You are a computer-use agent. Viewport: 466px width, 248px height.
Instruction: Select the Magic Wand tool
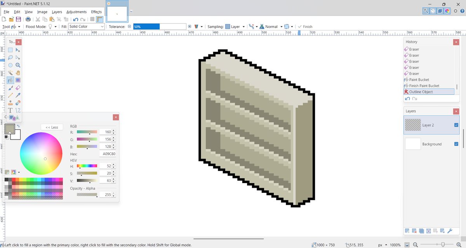(x=10, y=73)
